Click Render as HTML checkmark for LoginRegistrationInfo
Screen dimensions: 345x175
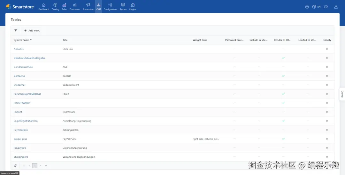(x=283, y=121)
